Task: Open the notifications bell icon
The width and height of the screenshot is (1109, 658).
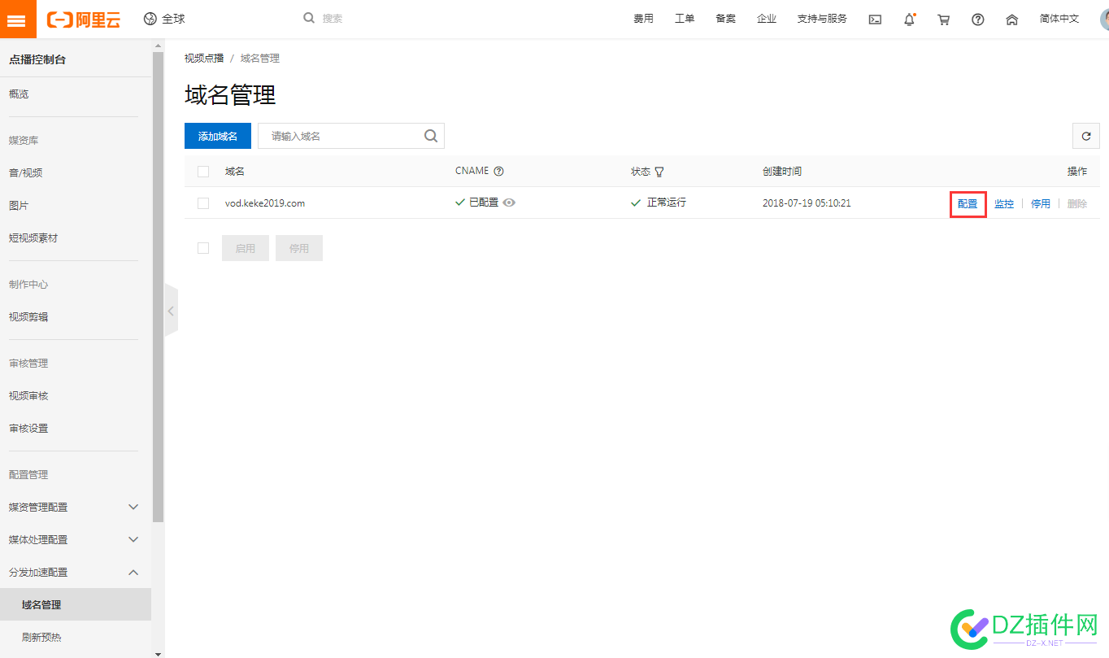Action: point(910,20)
